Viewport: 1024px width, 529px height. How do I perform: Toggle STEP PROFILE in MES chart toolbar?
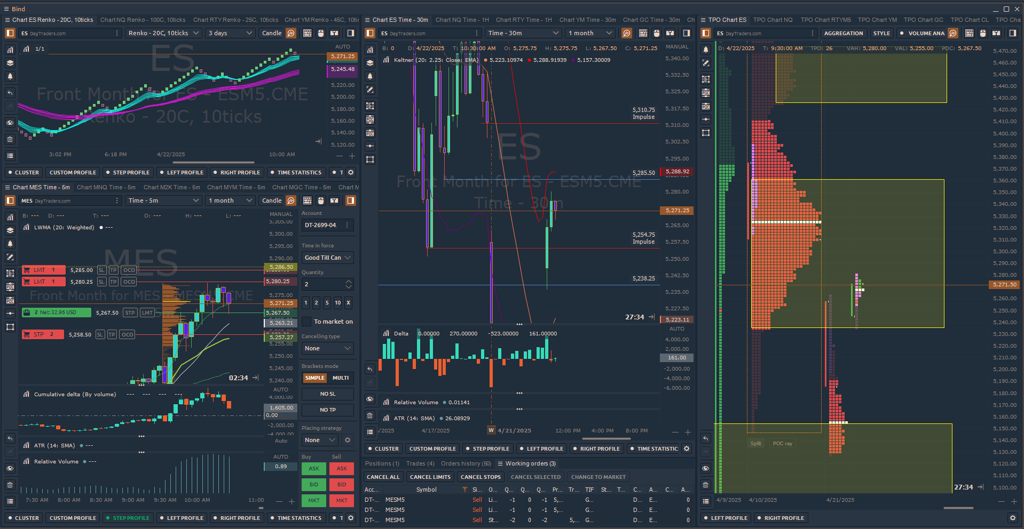pyautogui.click(x=128, y=518)
